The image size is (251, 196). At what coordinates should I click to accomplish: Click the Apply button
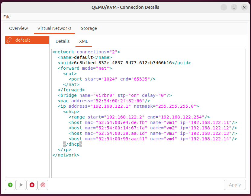[x=235, y=185]
